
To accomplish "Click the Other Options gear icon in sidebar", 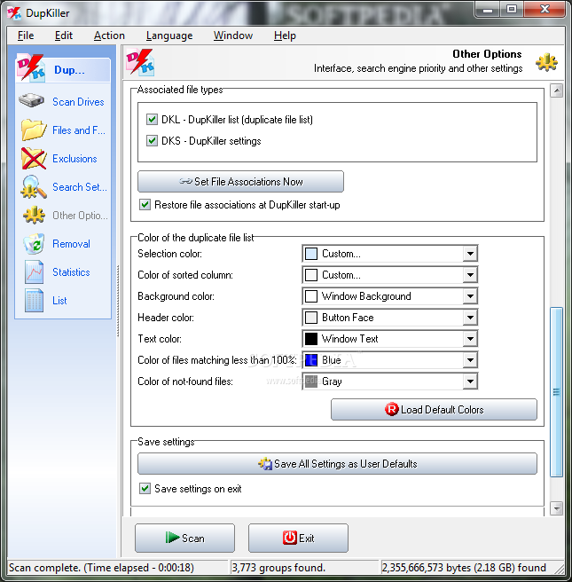I will pos(34,216).
